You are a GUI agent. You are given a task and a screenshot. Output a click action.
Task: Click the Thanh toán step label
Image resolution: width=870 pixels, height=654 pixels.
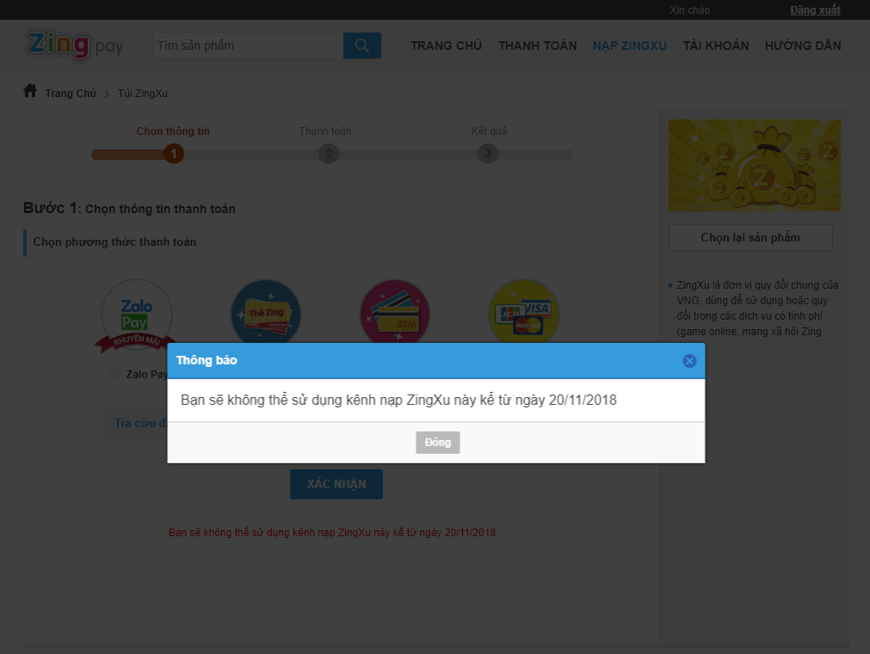(x=325, y=131)
